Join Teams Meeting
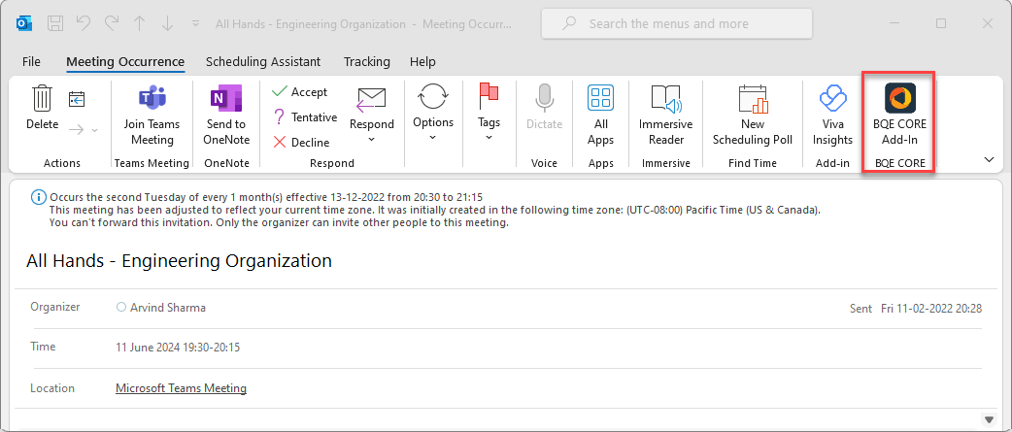Image resolution: width=1012 pixels, height=432 pixels. point(152,116)
